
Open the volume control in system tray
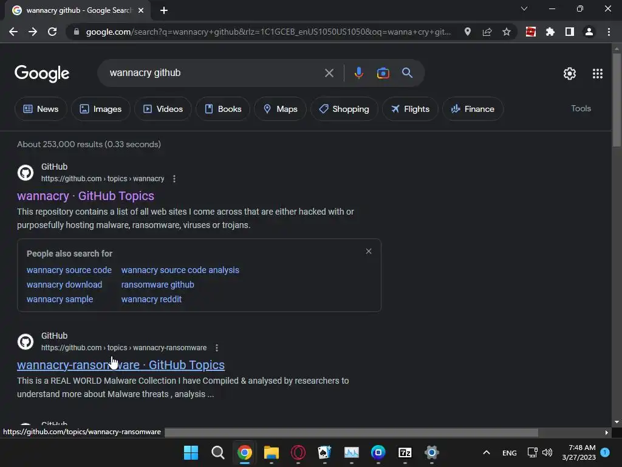[x=547, y=452]
